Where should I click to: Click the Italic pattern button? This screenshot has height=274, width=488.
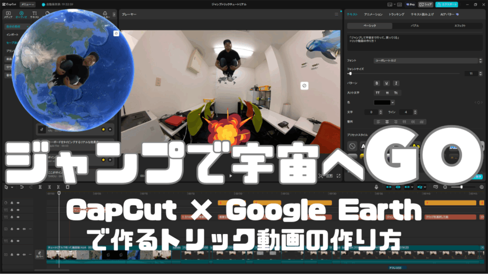click(396, 83)
